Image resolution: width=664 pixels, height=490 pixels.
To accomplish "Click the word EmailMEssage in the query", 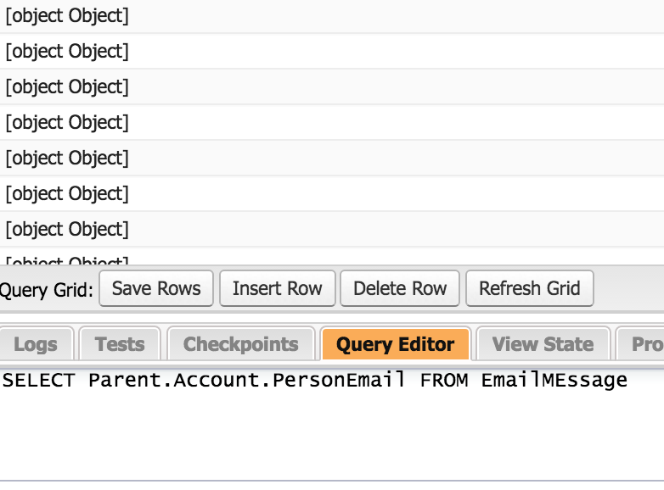I will pos(554,380).
